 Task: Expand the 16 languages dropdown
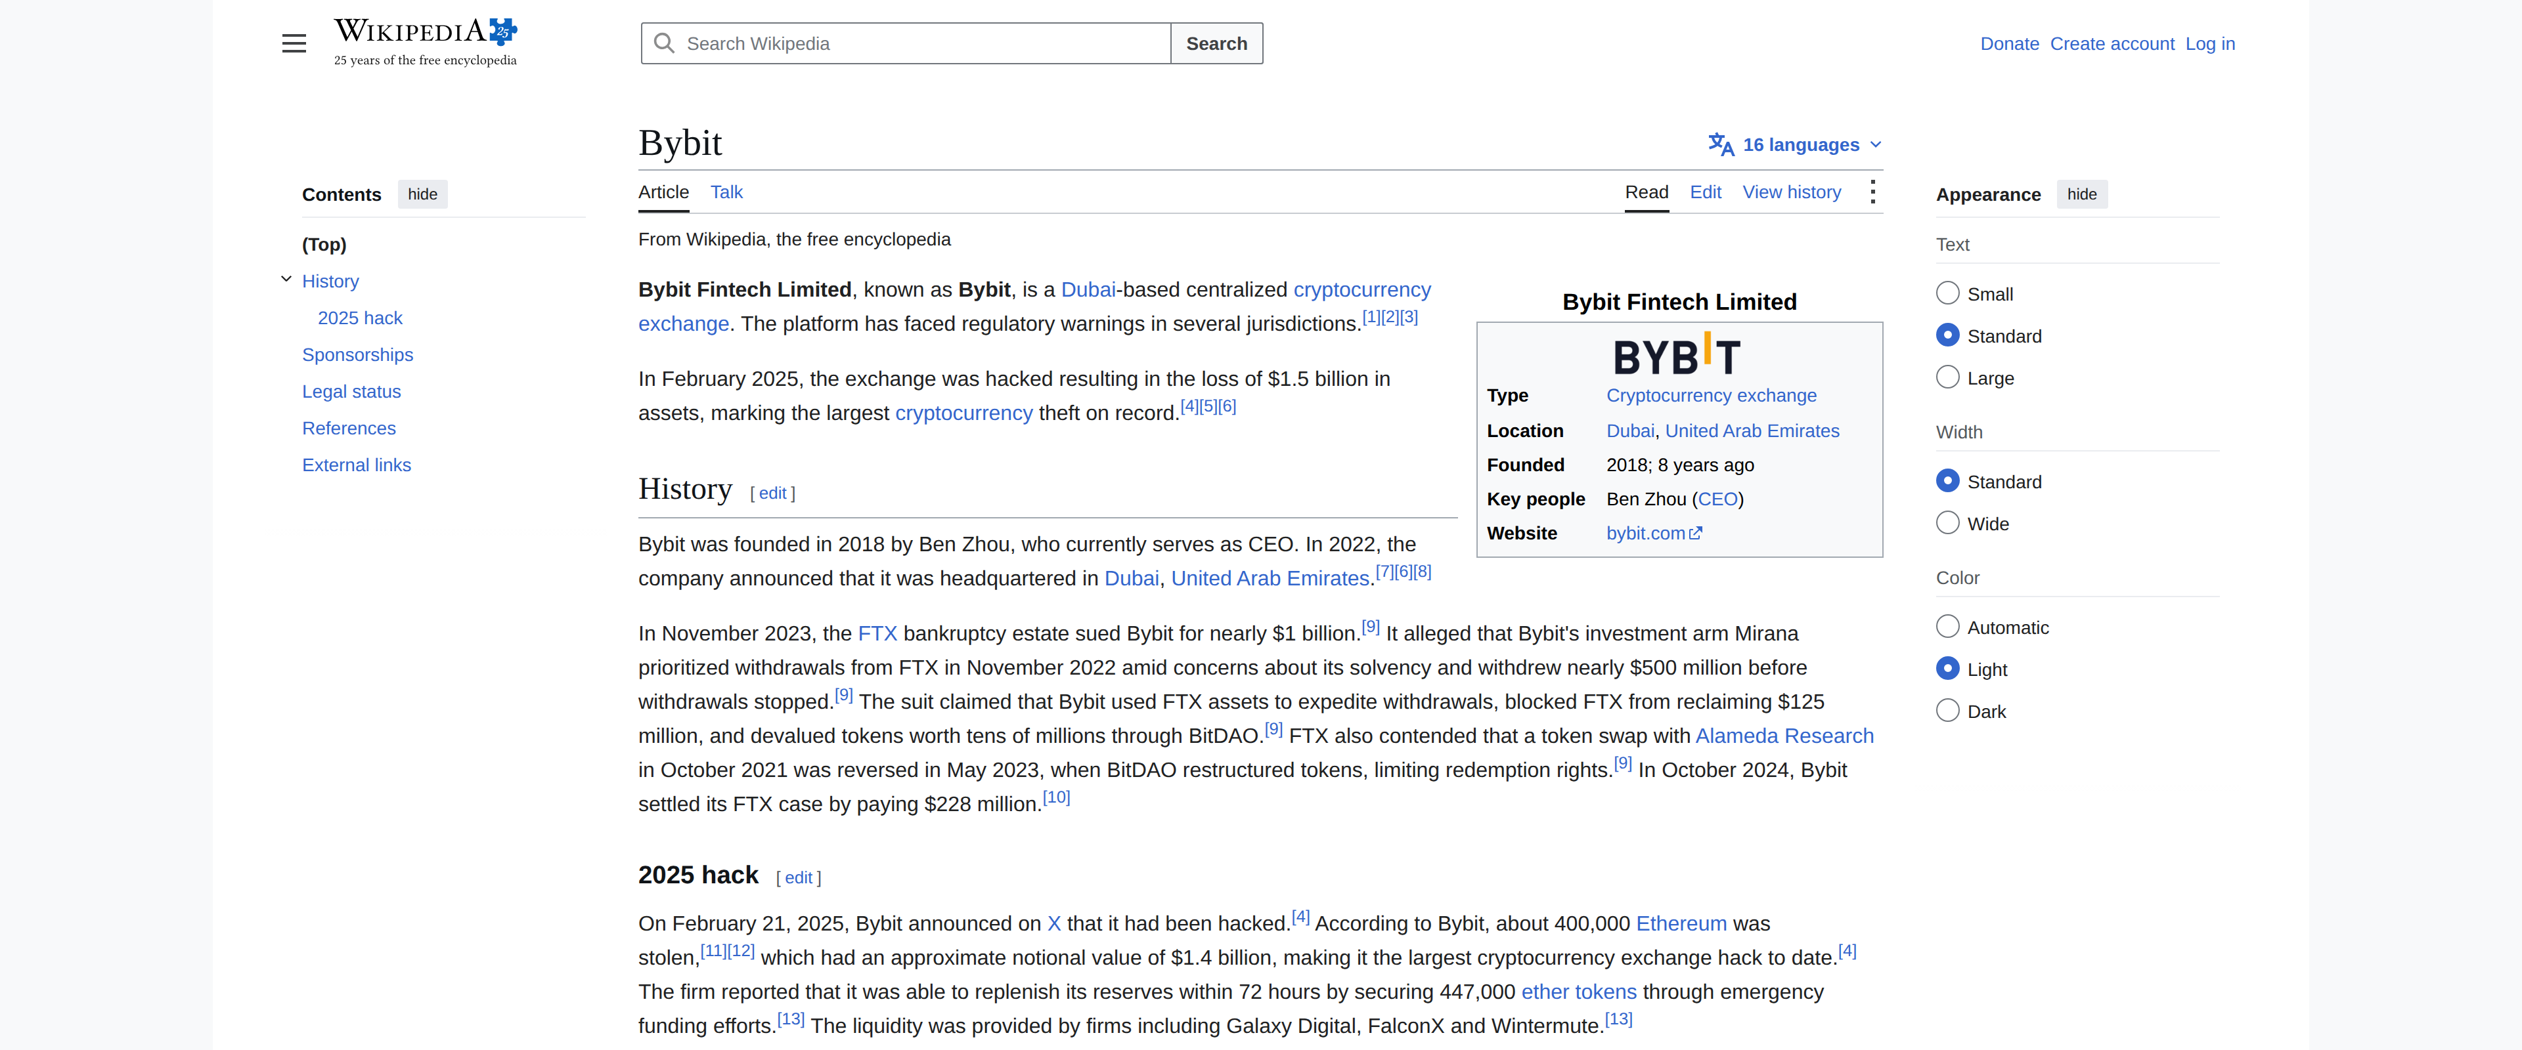(x=1794, y=145)
